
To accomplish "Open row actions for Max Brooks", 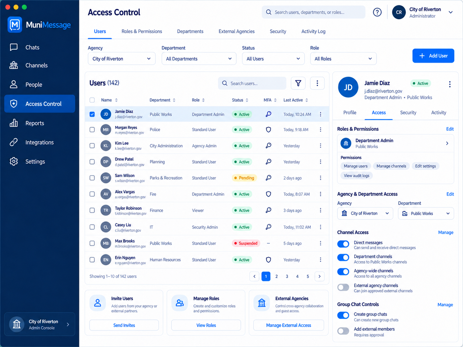I will 320,243.
